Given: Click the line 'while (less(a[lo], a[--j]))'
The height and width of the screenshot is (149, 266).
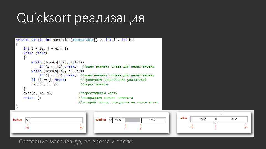Looking at the screenshot, I should tap(58, 71).
